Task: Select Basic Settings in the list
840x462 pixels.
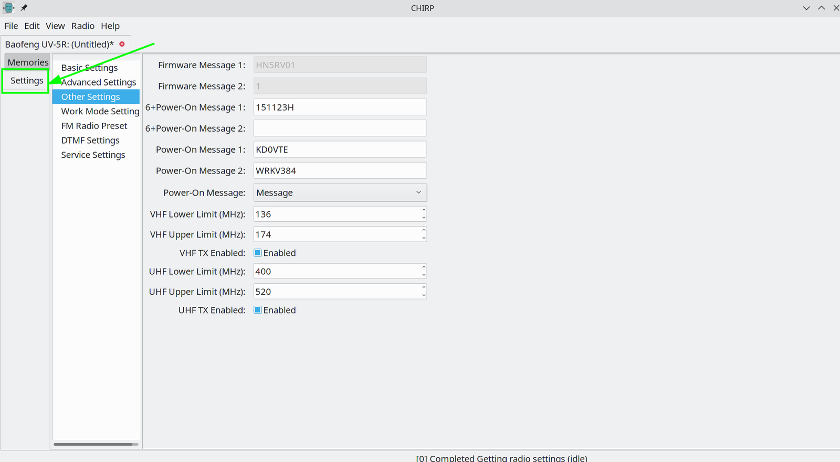Action: [89, 68]
